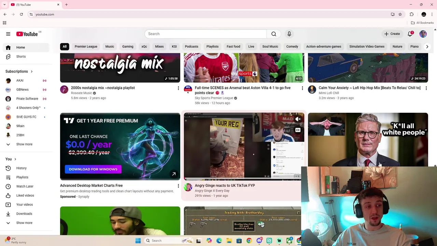Open the Roseate Music channel avatar
The height and width of the screenshot is (246, 437).
pos(64,90)
